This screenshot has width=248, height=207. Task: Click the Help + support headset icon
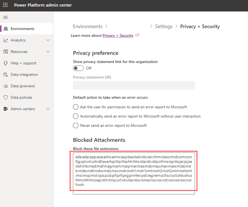(x=6, y=63)
